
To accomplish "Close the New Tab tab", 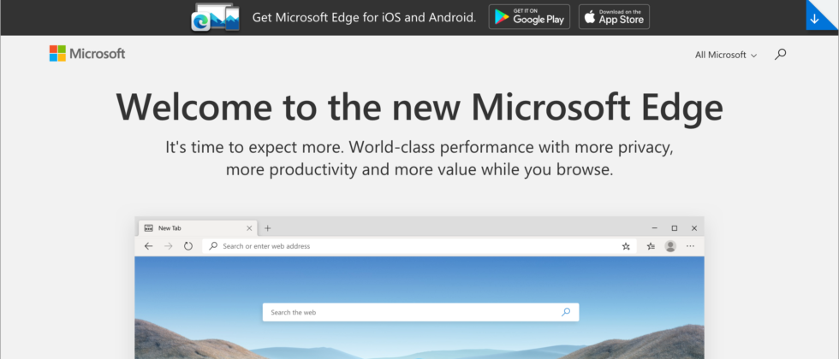I will [250, 228].
